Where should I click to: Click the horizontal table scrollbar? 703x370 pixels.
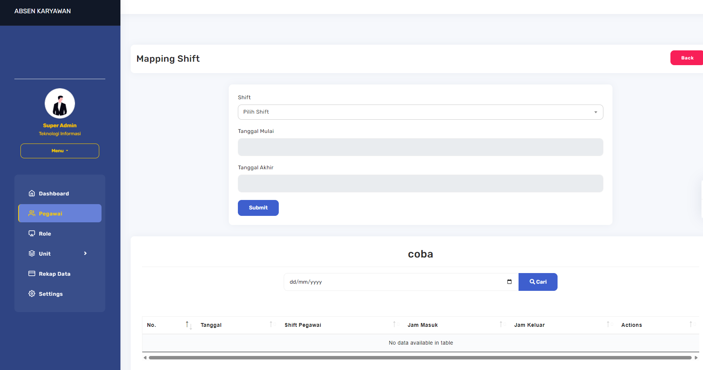[420, 358]
